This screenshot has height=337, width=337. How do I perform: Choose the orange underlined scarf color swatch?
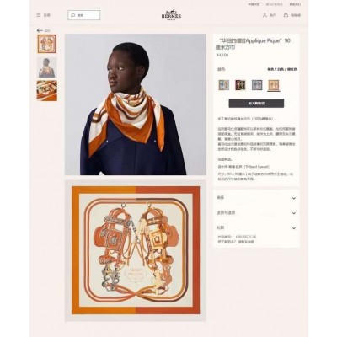click(x=274, y=85)
